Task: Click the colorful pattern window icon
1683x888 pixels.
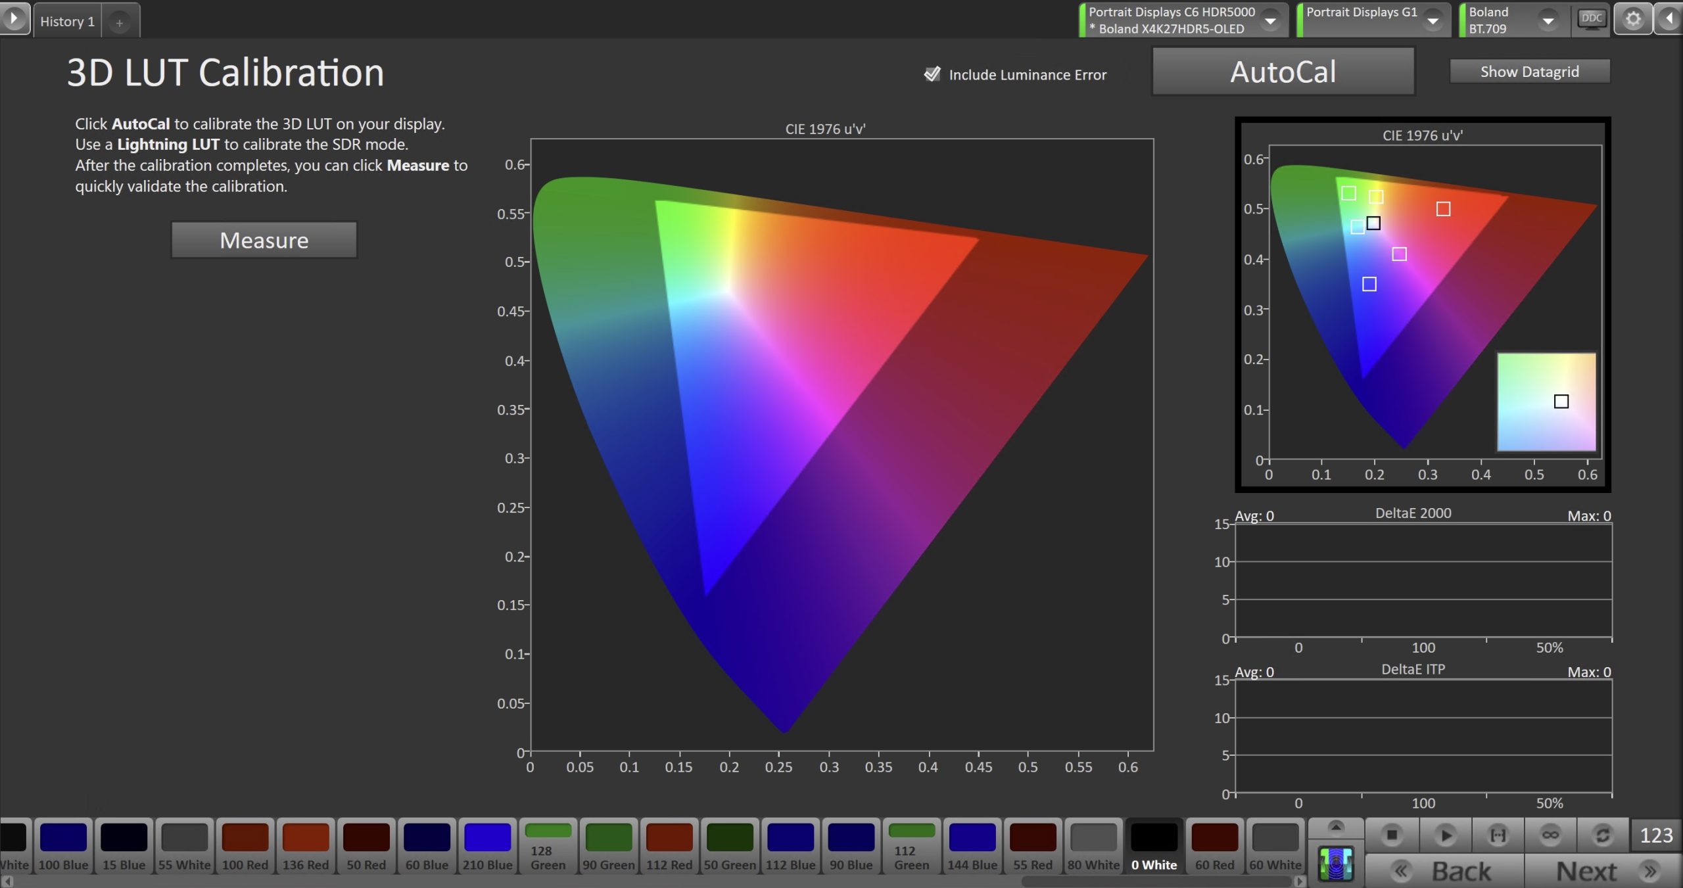Action: [x=1335, y=864]
